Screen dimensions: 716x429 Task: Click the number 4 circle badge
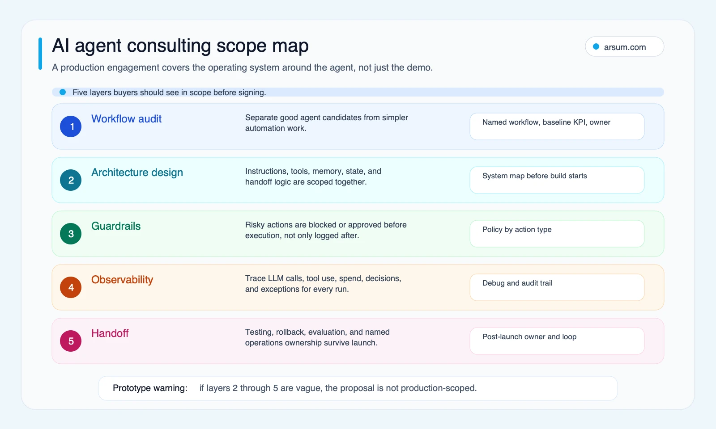(71, 287)
